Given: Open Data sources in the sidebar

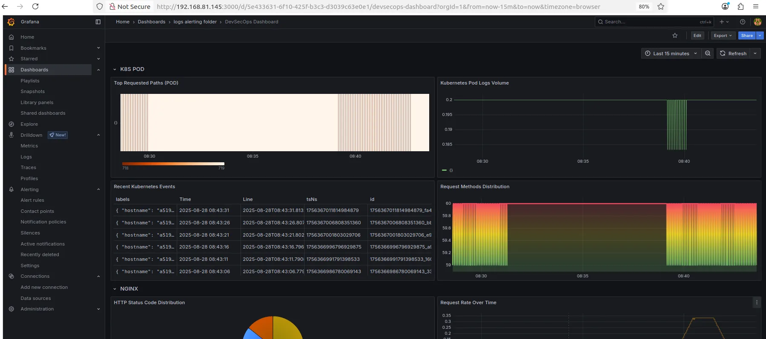Looking at the screenshot, I should tap(36, 298).
